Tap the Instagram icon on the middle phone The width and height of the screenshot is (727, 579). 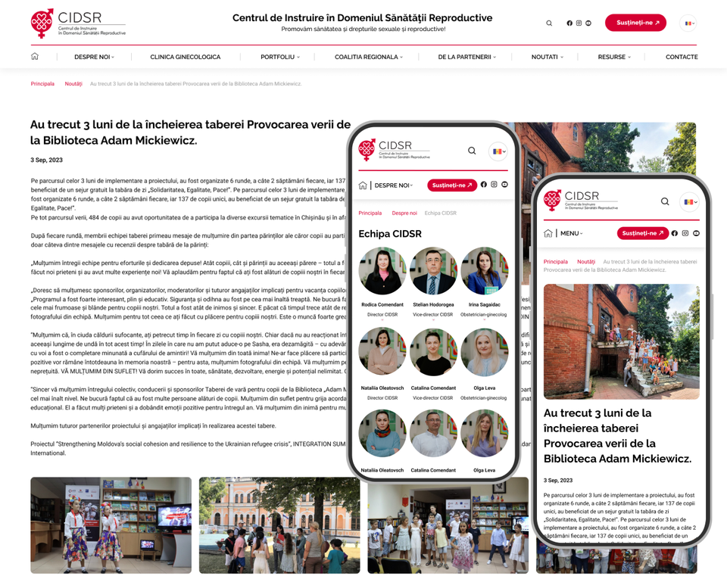coord(494,185)
